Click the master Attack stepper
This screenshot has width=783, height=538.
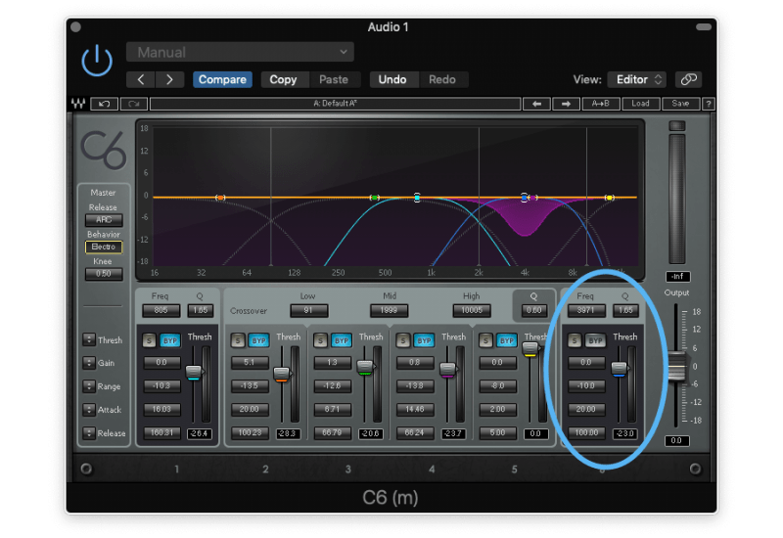pyautogui.click(x=89, y=409)
